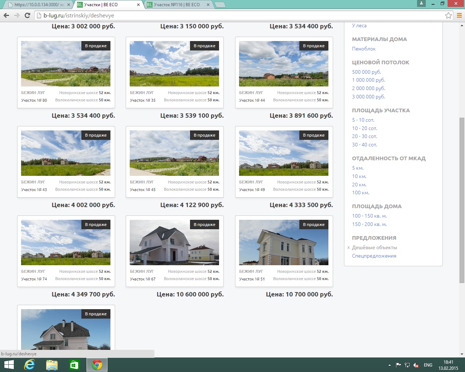Bookmark this page with the star icon
The image size is (465, 372).
448,15
